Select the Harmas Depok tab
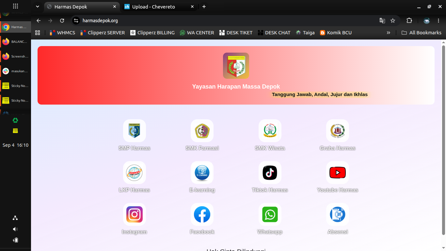Viewport: 446px width, 251px height. pyautogui.click(x=82, y=7)
